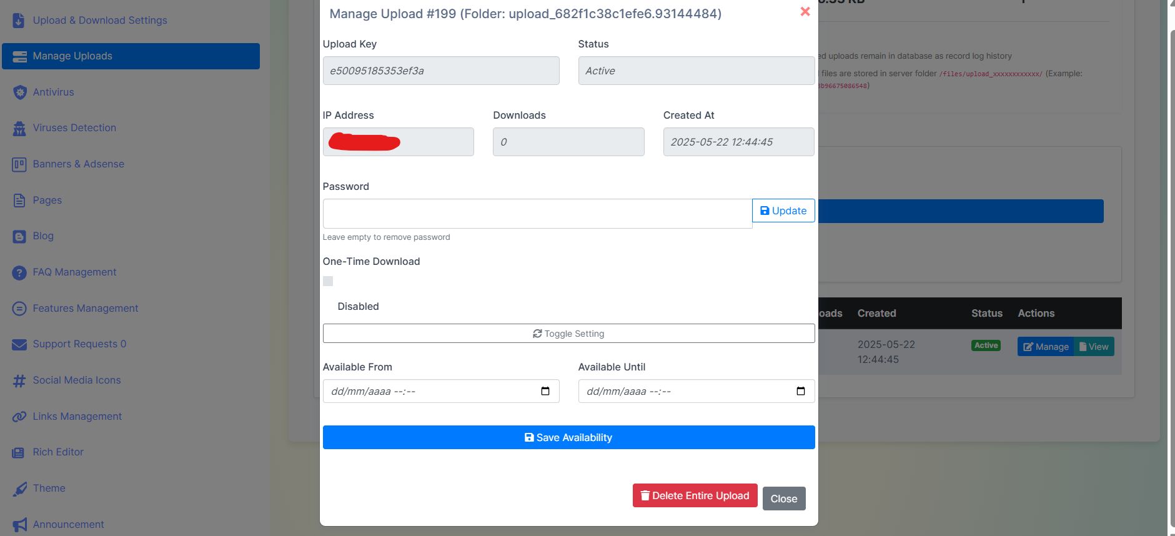This screenshot has height=536, width=1175.
Task: Click the Save Availability button
Action: tap(568, 437)
